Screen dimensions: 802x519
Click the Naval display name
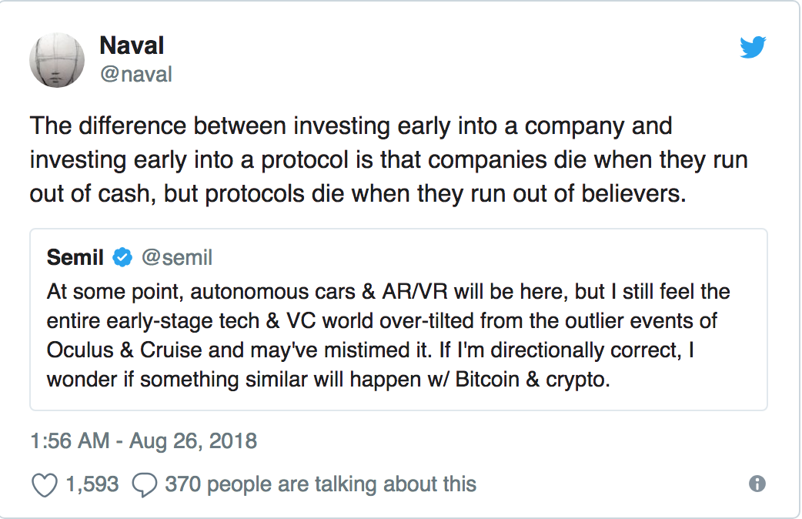[131, 46]
